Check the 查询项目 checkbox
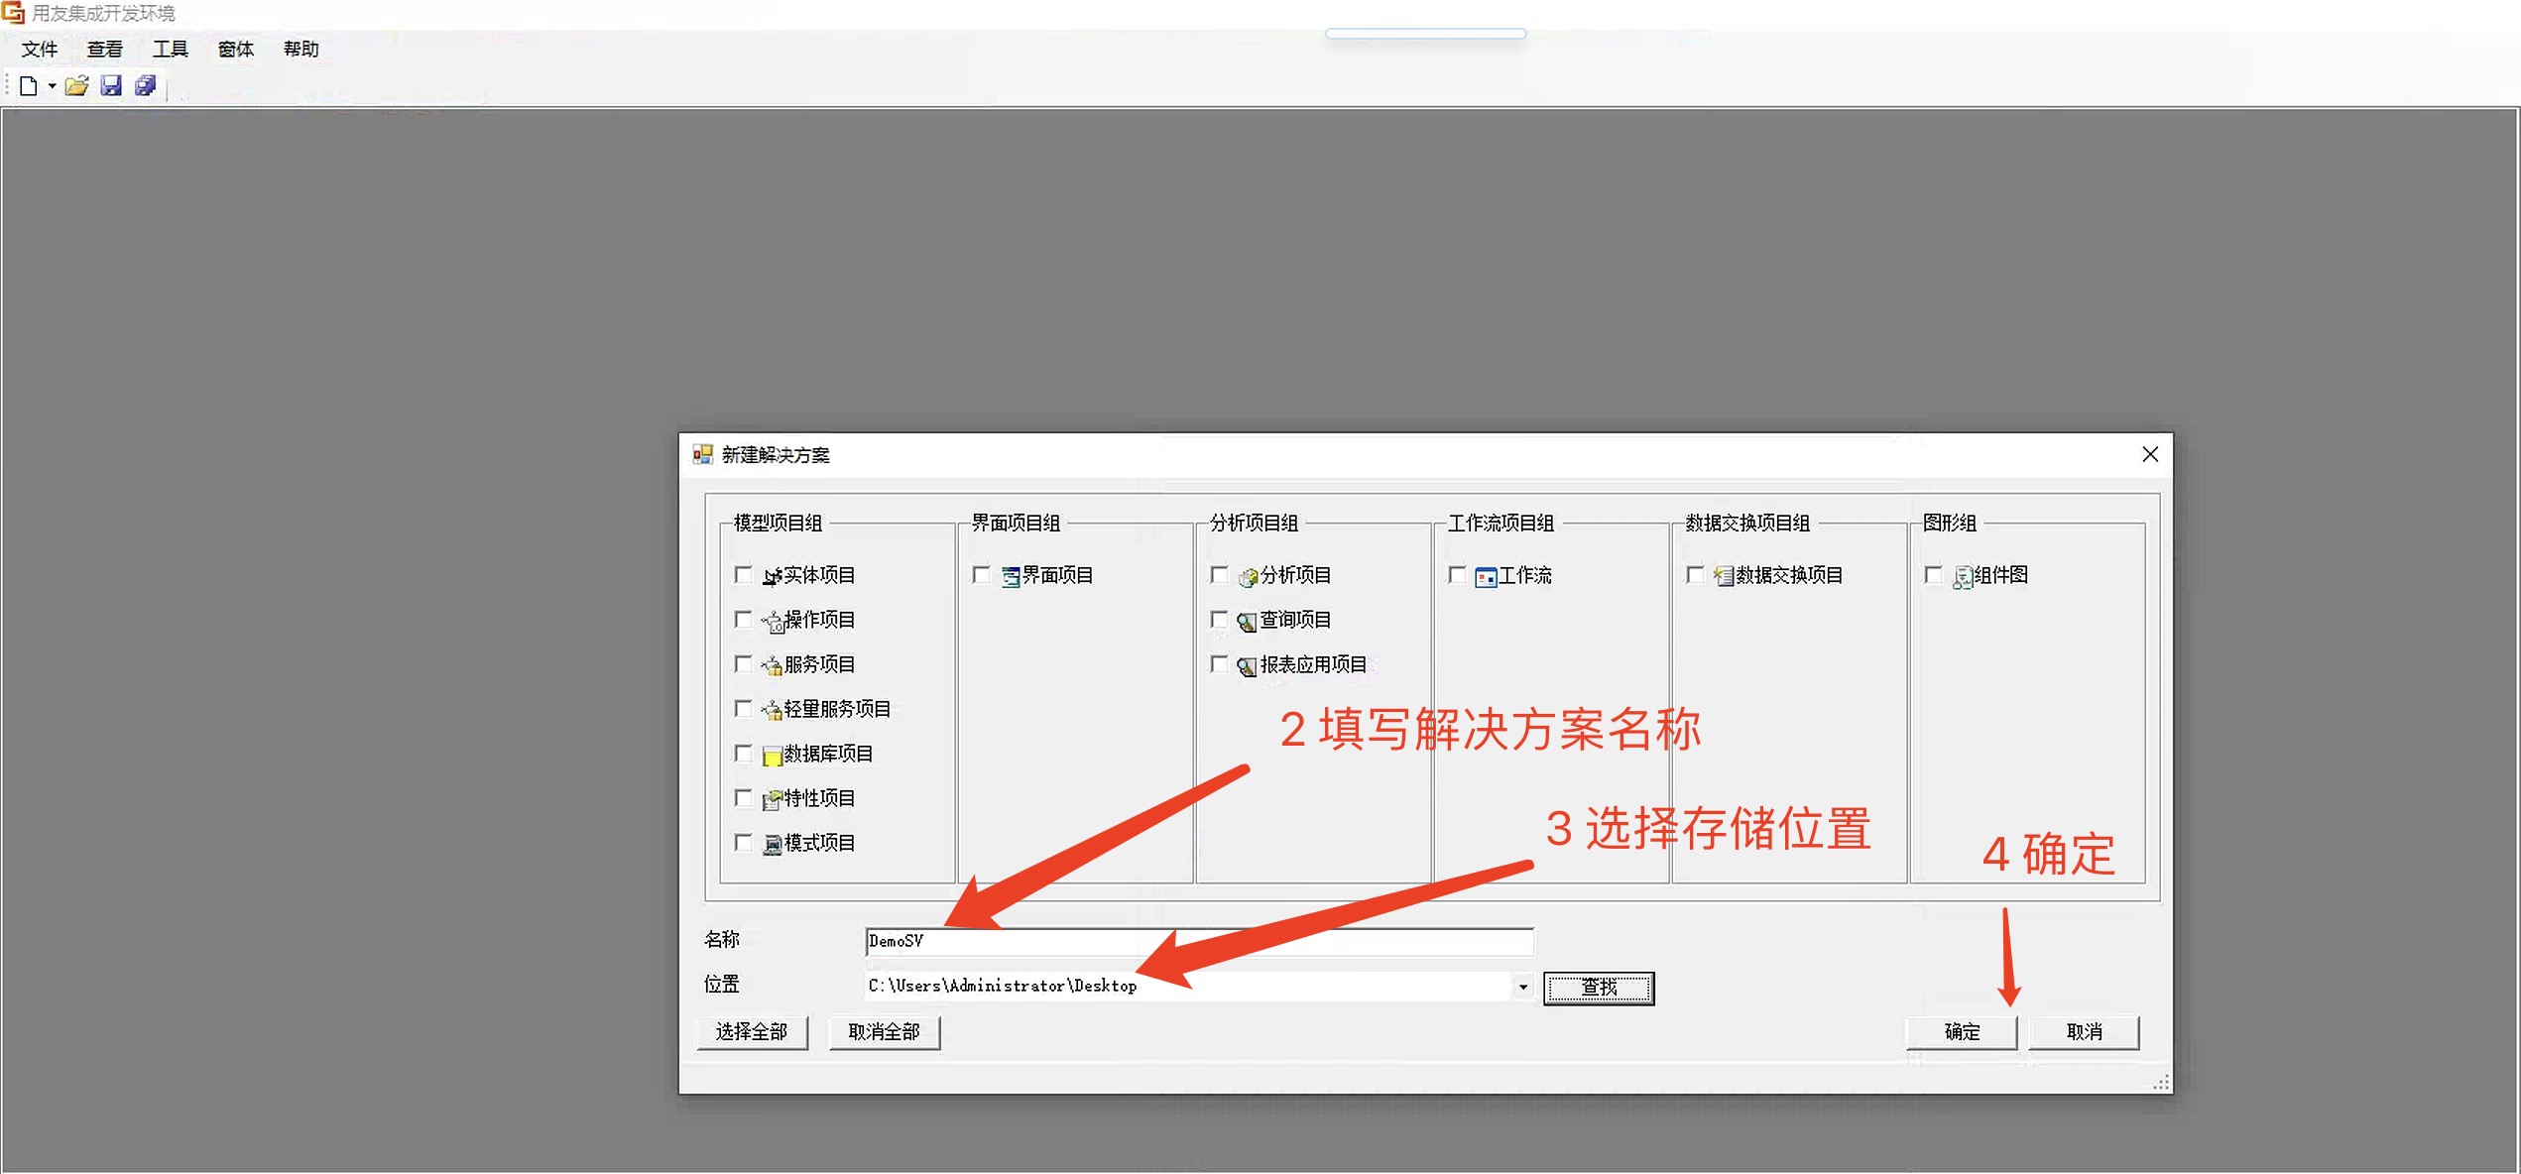The width and height of the screenshot is (2521, 1174). click(x=1220, y=620)
